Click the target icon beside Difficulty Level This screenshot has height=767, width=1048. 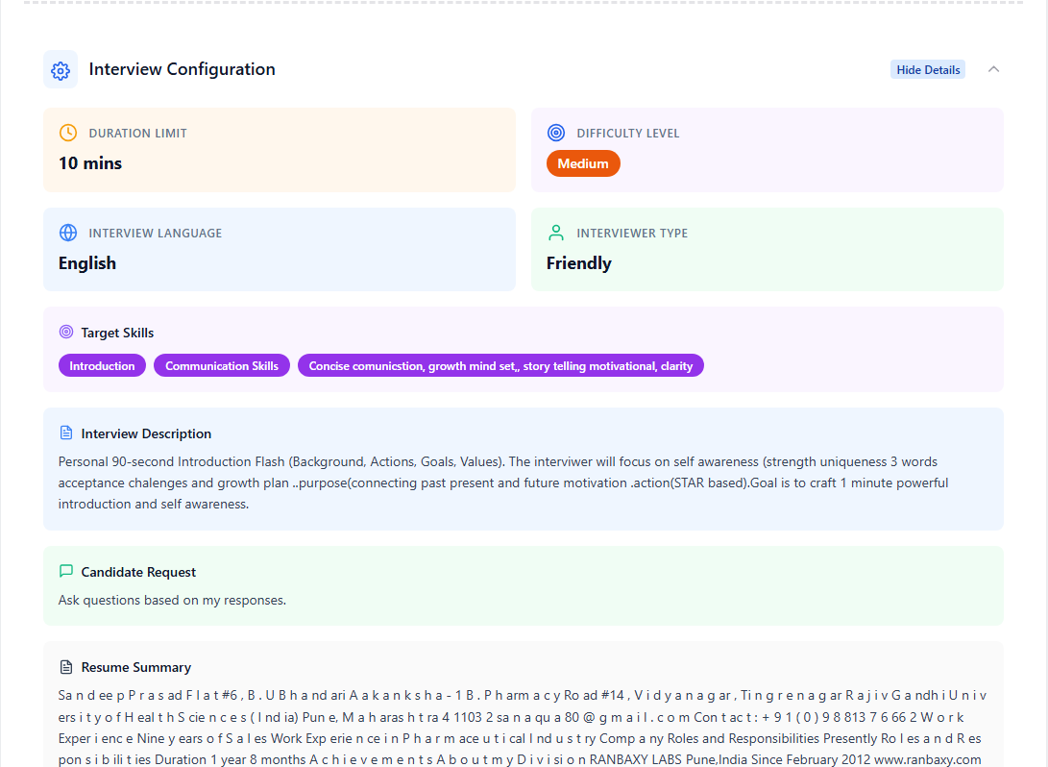555,133
